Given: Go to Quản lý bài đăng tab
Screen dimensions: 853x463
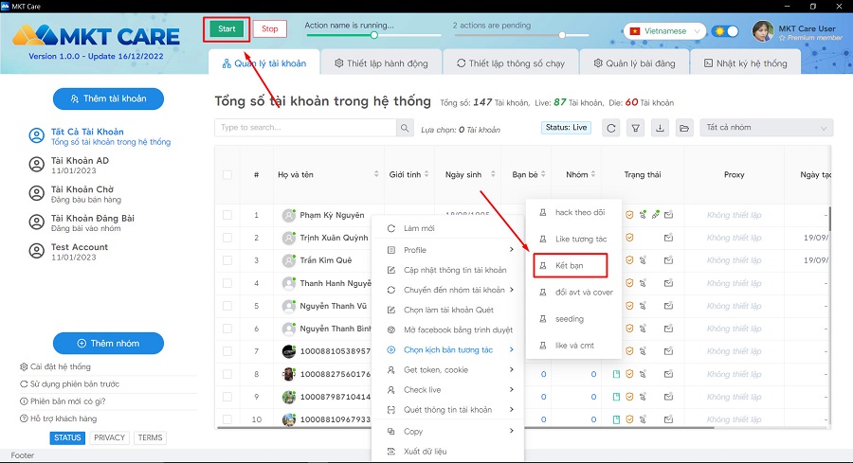Looking at the screenshot, I should click(634, 63).
